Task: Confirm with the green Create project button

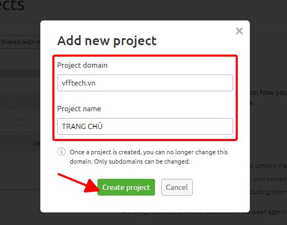Action: coord(126,187)
